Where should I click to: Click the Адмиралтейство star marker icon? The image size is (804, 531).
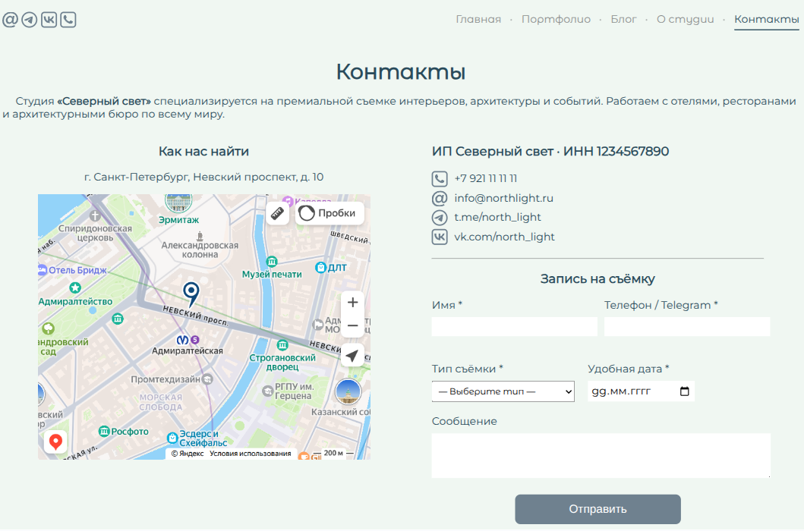(75, 288)
